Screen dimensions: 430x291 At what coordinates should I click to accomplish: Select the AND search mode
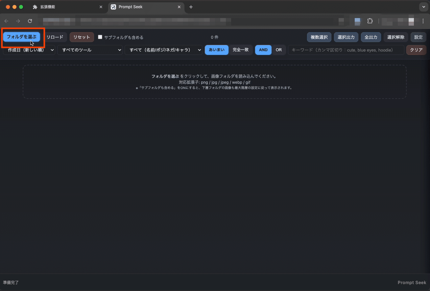263,50
